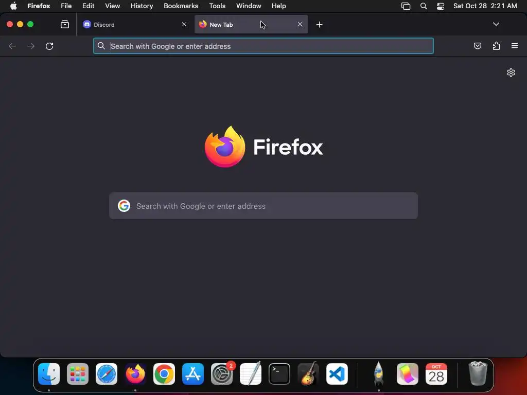The image size is (527, 395).
Task: Launch Google Chrome from the dock
Action: (164, 374)
